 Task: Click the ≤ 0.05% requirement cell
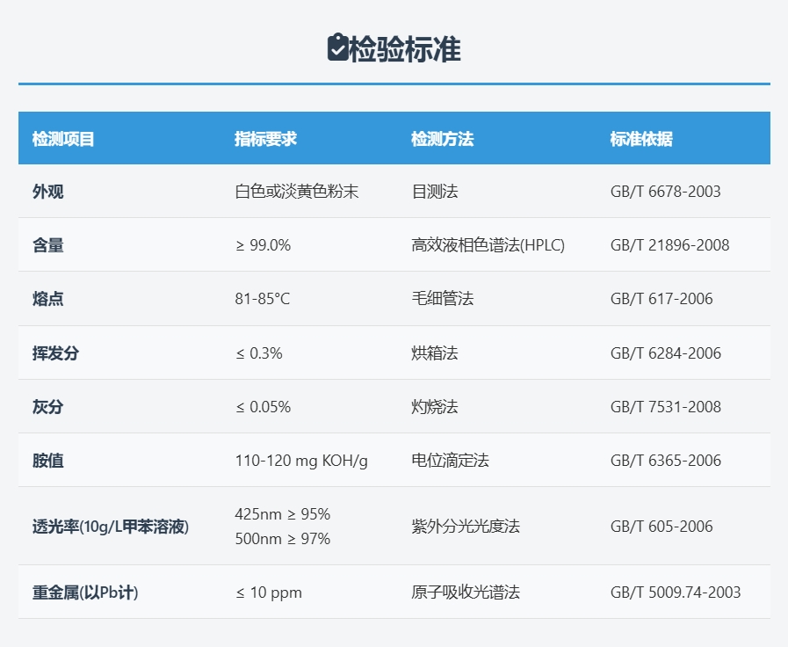pyautogui.click(x=263, y=407)
